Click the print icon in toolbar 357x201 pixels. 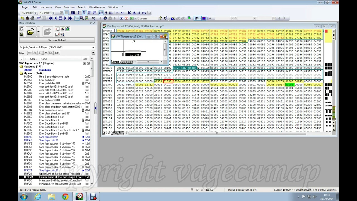[32, 18]
